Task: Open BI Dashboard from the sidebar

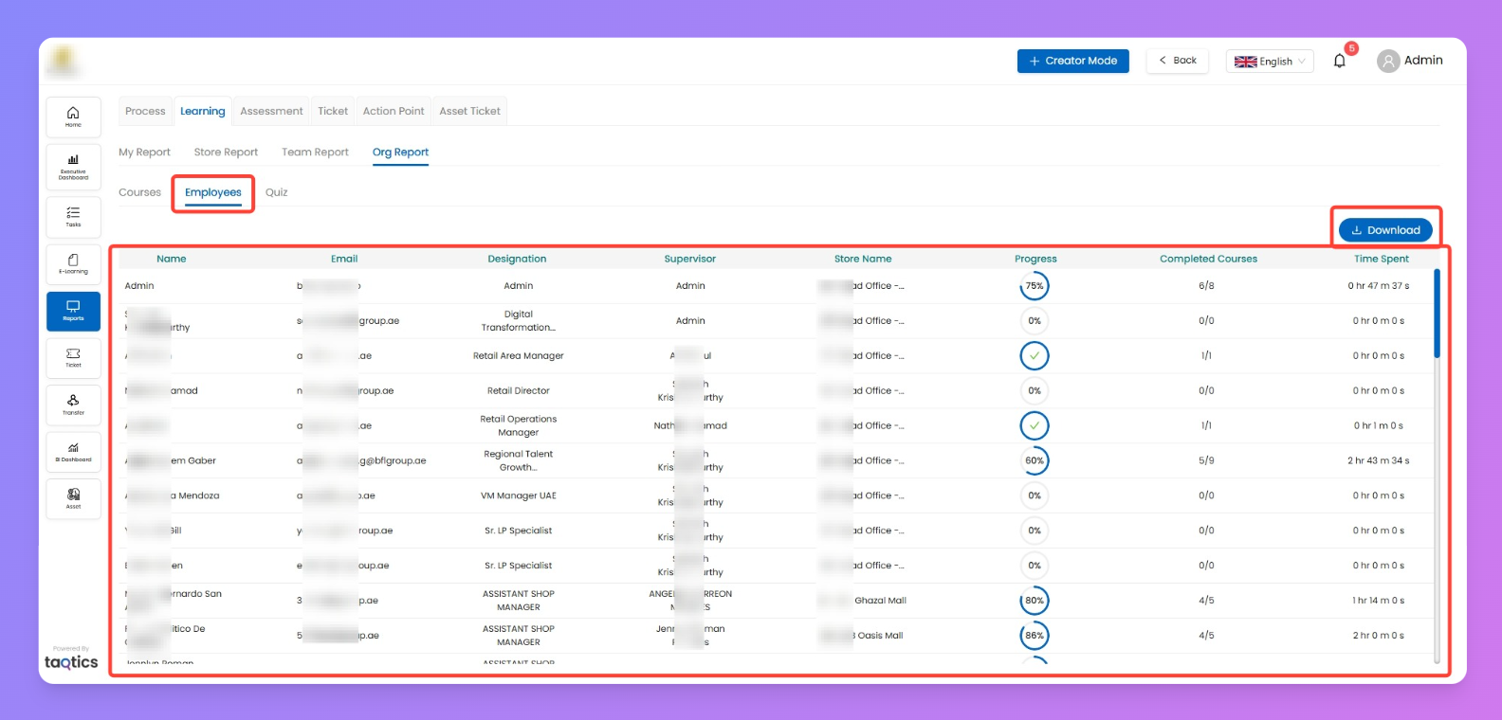Action: click(x=73, y=452)
